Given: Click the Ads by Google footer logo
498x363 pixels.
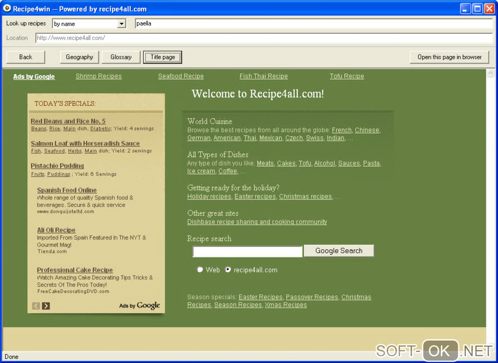Looking at the screenshot, I should click(140, 305).
